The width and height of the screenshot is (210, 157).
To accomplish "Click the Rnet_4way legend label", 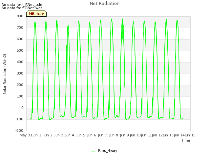I will pyautogui.click(x=108, y=150).
